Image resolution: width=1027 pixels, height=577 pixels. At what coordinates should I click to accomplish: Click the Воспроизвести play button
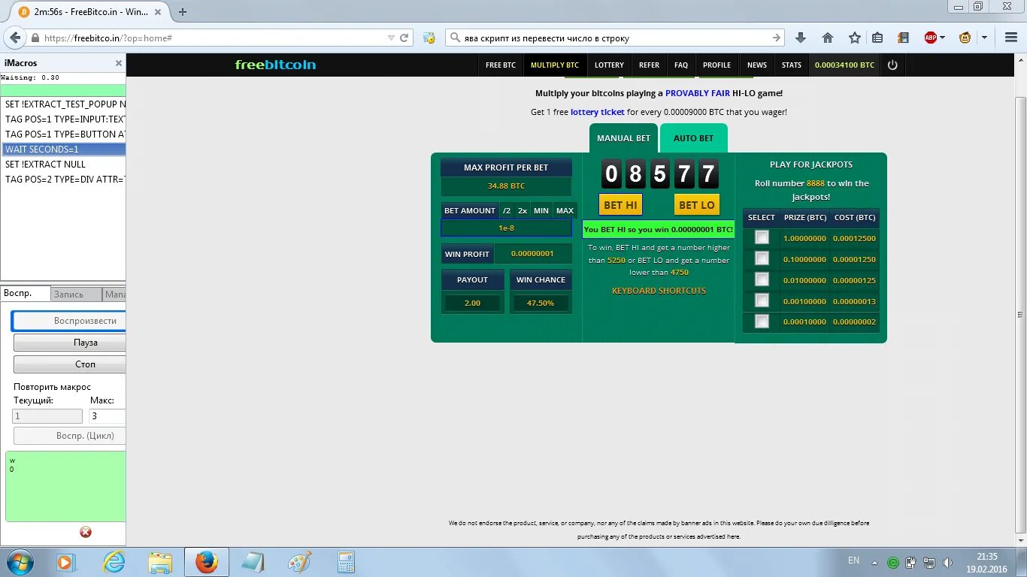click(x=69, y=321)
